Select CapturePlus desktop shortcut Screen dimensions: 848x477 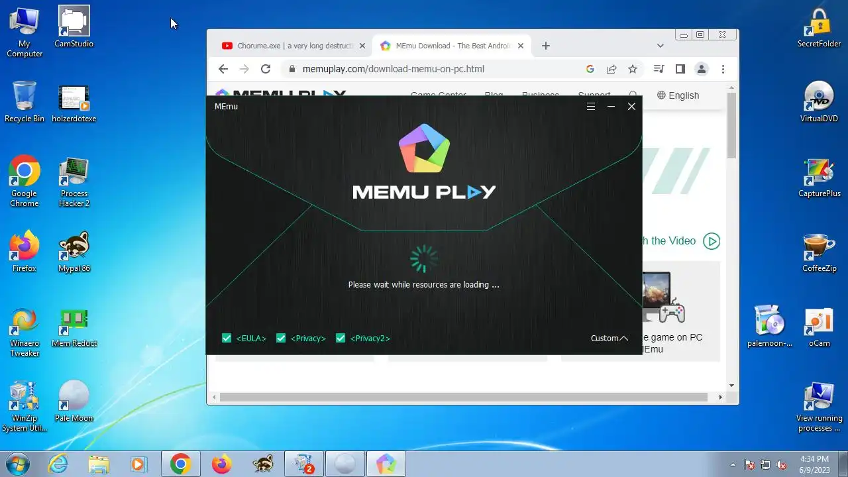pyautogui.click(x=820, y=176)
